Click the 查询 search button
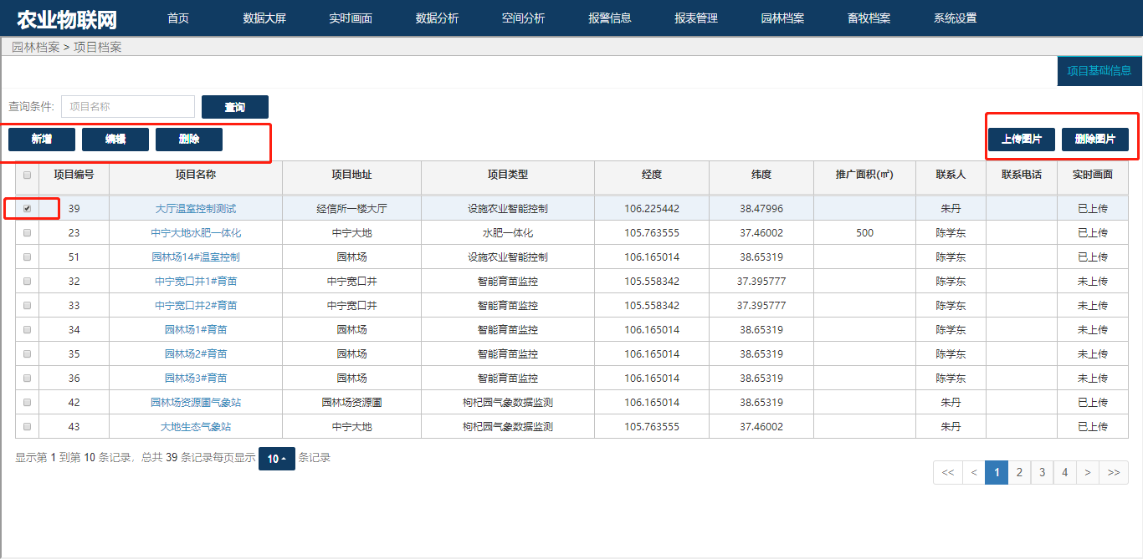The height and width of the screenshot is (559, 1143). (234, 107)
